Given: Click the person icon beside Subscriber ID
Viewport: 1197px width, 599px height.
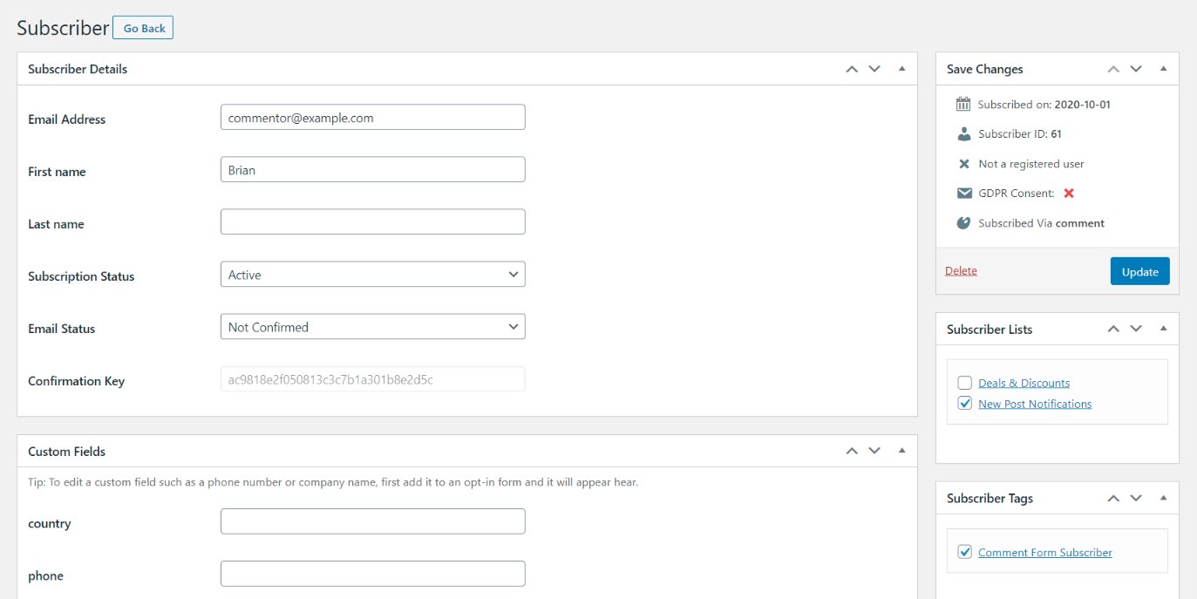Looking at the screenshot, I should tap(963, 133).
